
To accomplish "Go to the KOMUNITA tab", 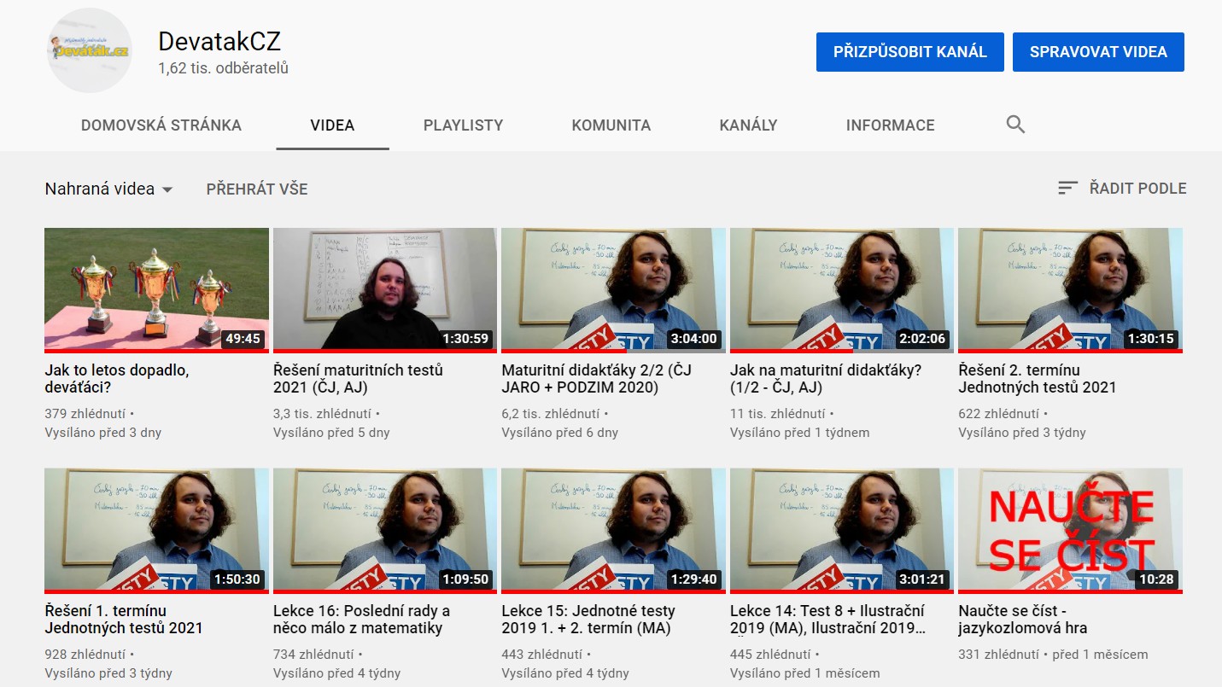I will point(611,125).
